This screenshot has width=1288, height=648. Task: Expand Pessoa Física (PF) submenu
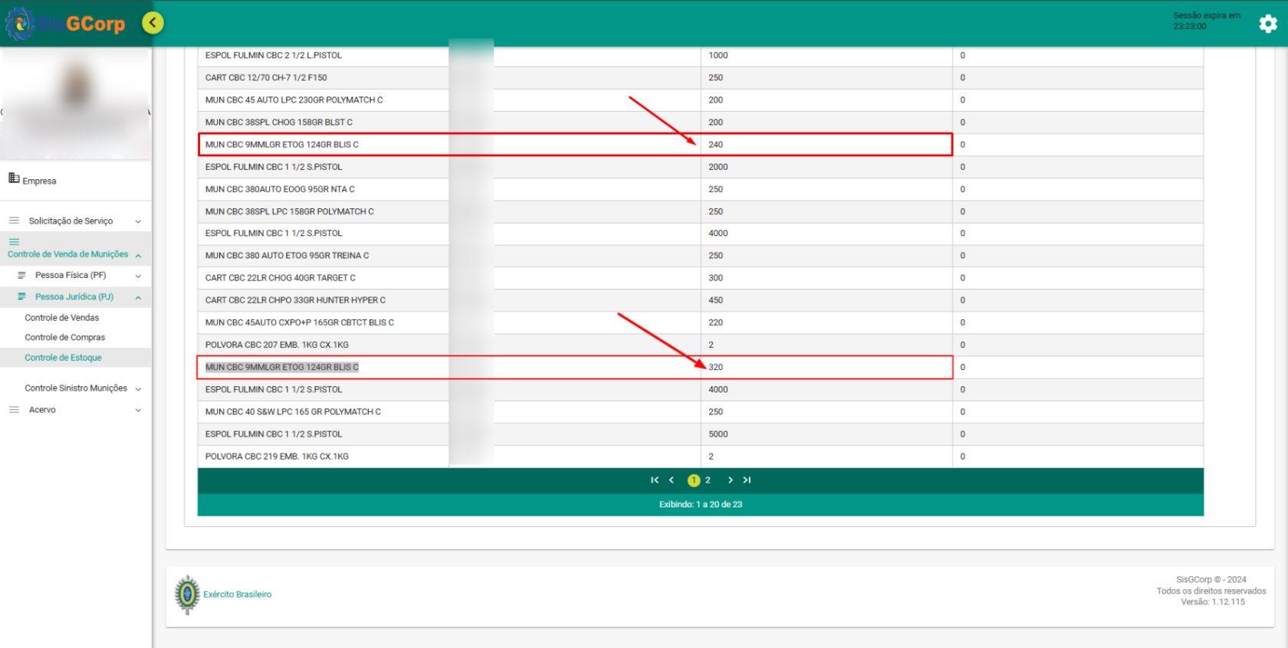pyautogui.click(x=138, y=276)
